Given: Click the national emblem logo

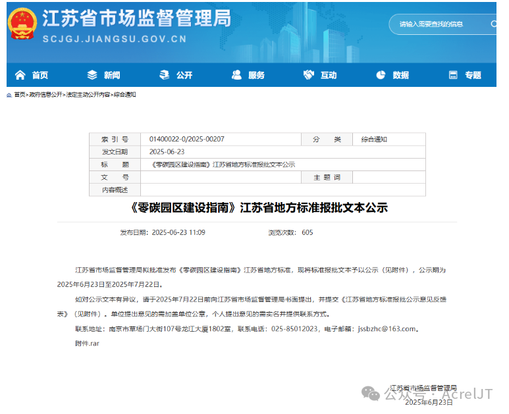Looking at the screenshot, I should (22, 24).
